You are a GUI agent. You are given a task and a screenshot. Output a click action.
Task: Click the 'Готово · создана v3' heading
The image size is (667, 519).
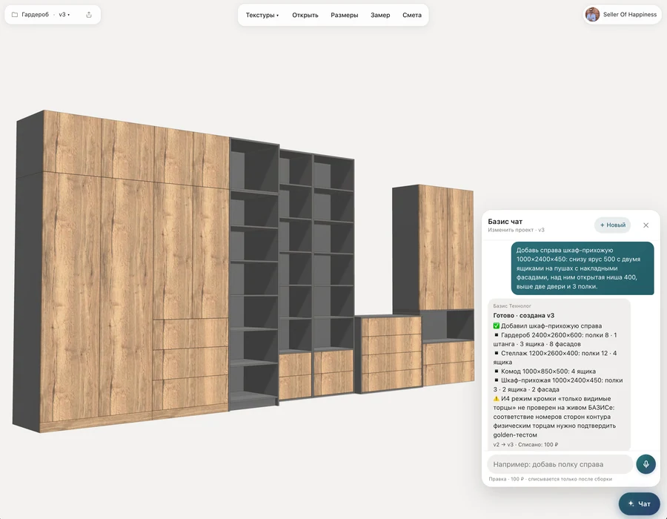[524, 316]
